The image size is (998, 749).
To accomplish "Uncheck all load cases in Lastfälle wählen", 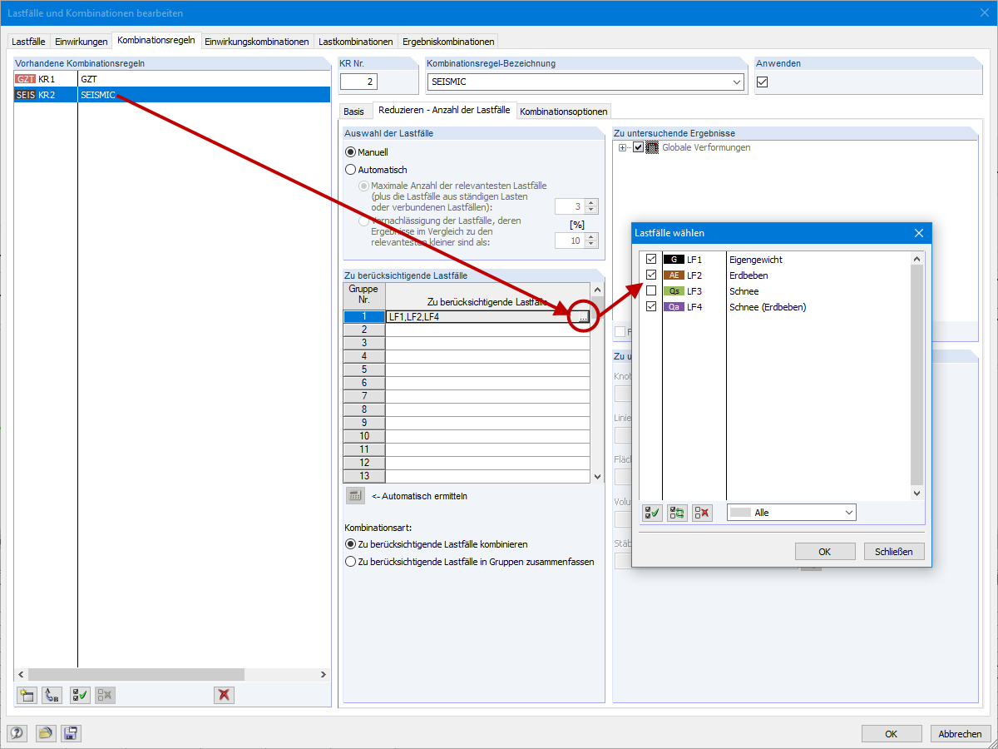I will click(x=702, y=513).
